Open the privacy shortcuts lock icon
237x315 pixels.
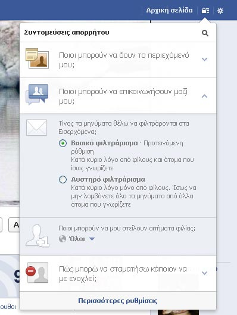205,11
